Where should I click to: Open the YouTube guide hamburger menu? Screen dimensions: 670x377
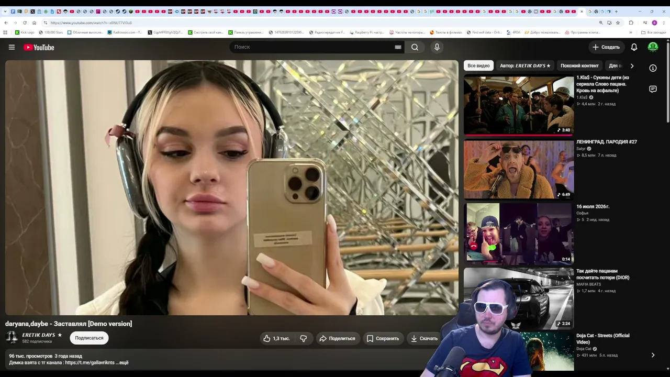(12, 47)
